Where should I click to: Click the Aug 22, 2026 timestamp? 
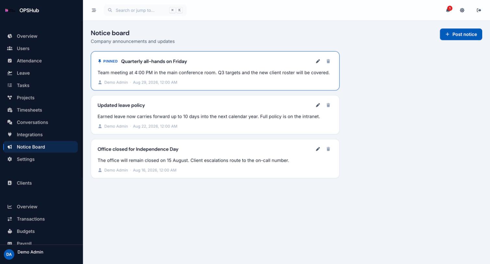coord(155,126)
